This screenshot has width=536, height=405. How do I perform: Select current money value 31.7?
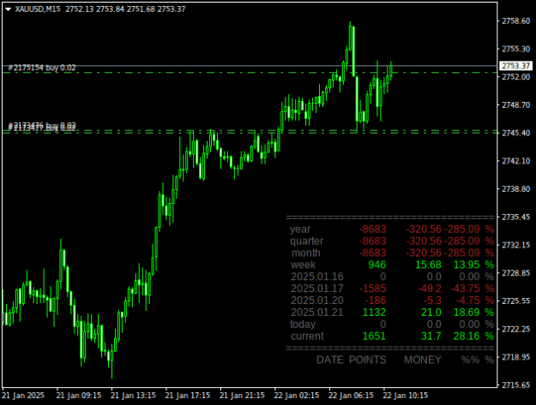pyautogui.click(x=431, y=337)
